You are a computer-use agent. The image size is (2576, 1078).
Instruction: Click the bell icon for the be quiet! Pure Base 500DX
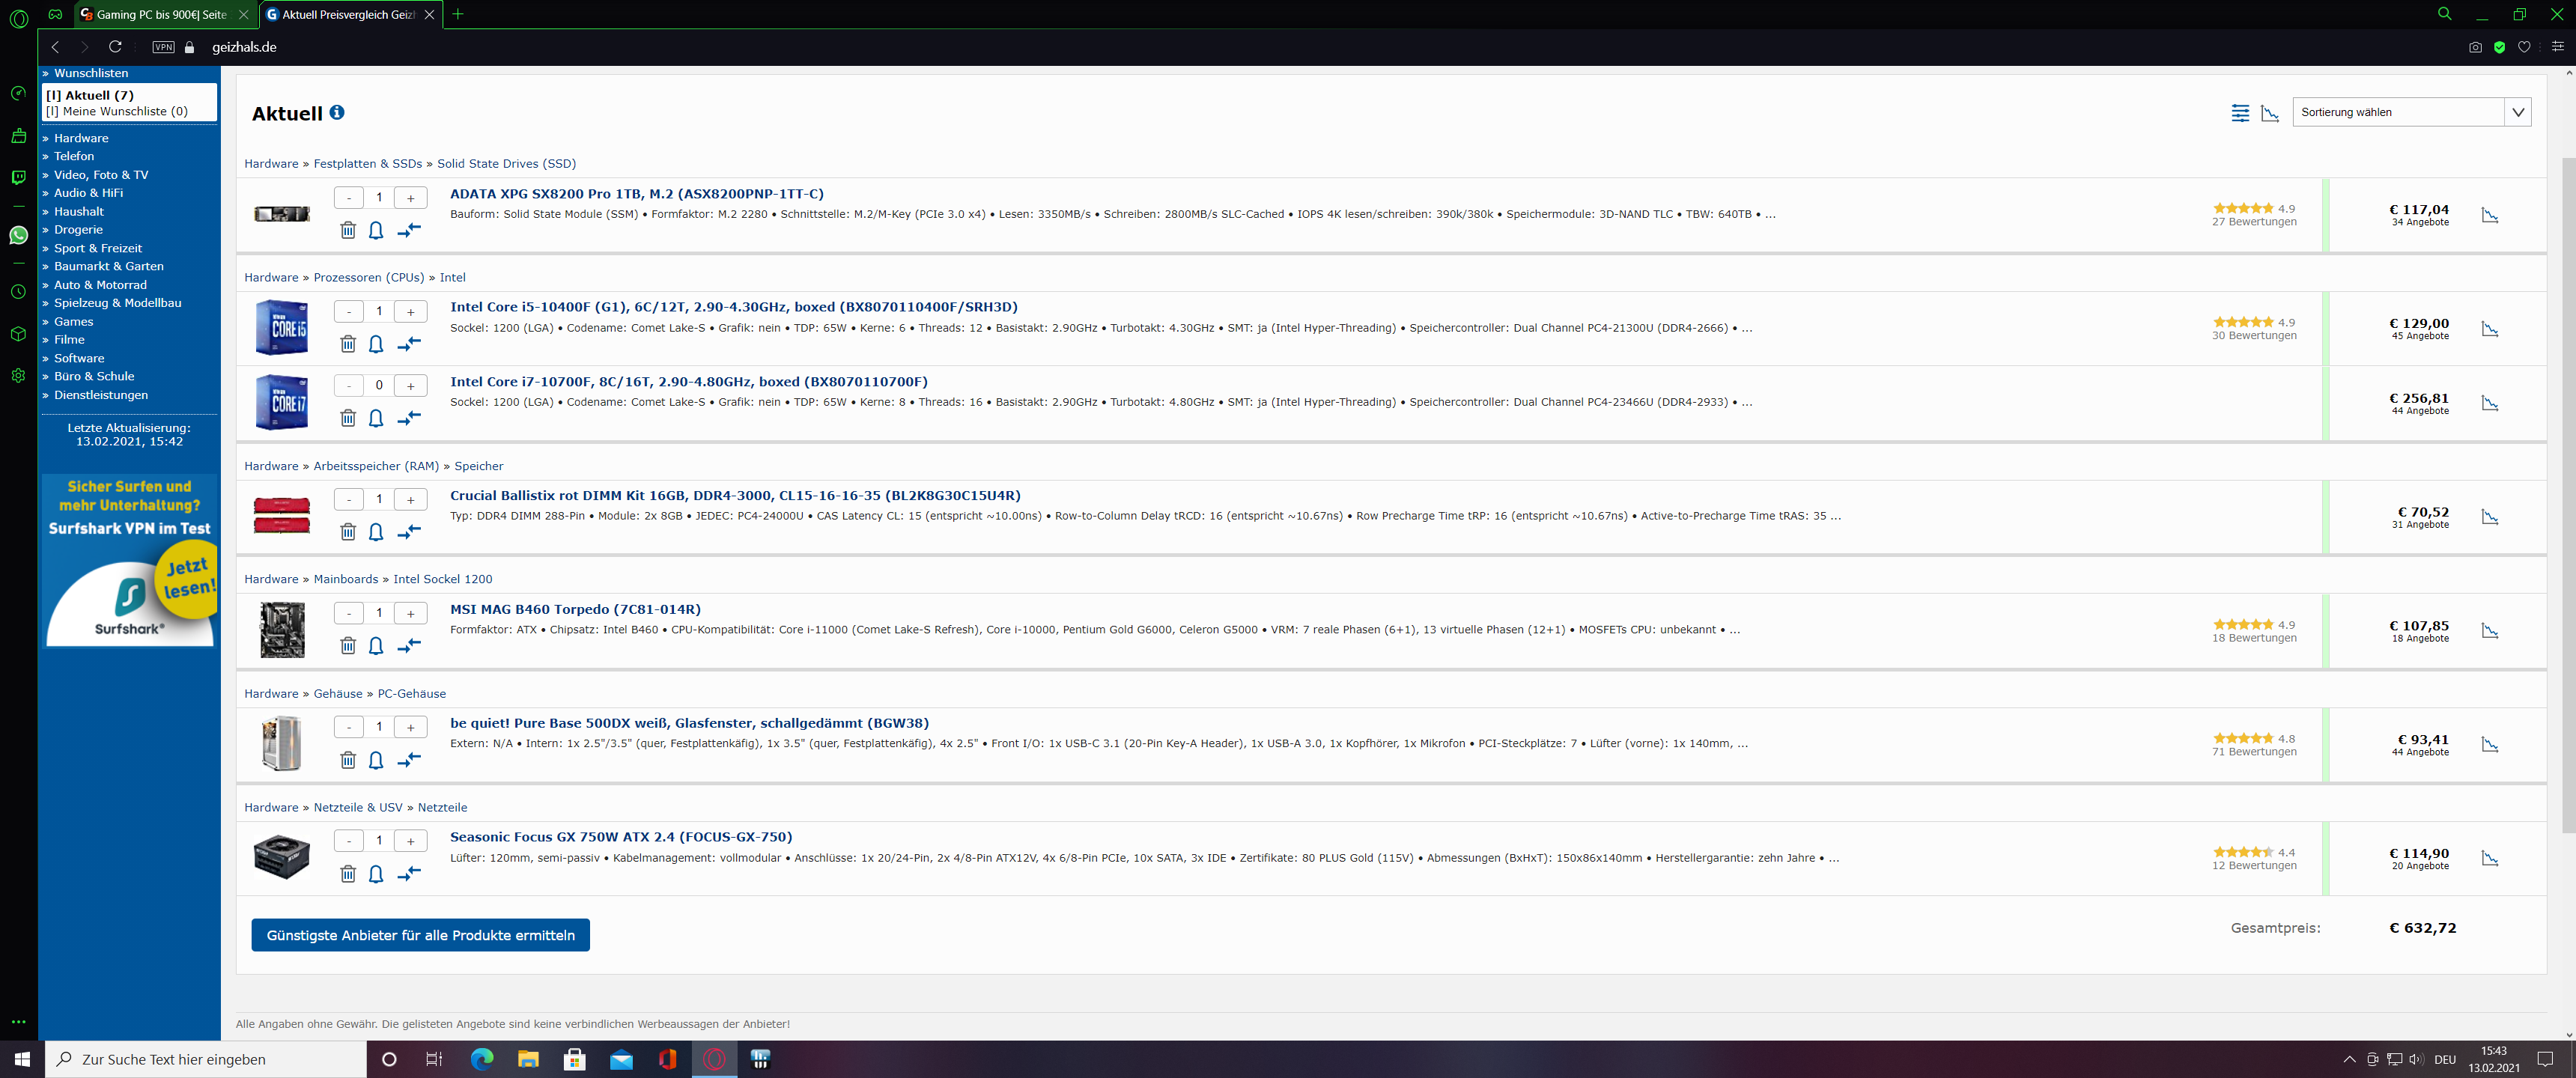(376, 760)
